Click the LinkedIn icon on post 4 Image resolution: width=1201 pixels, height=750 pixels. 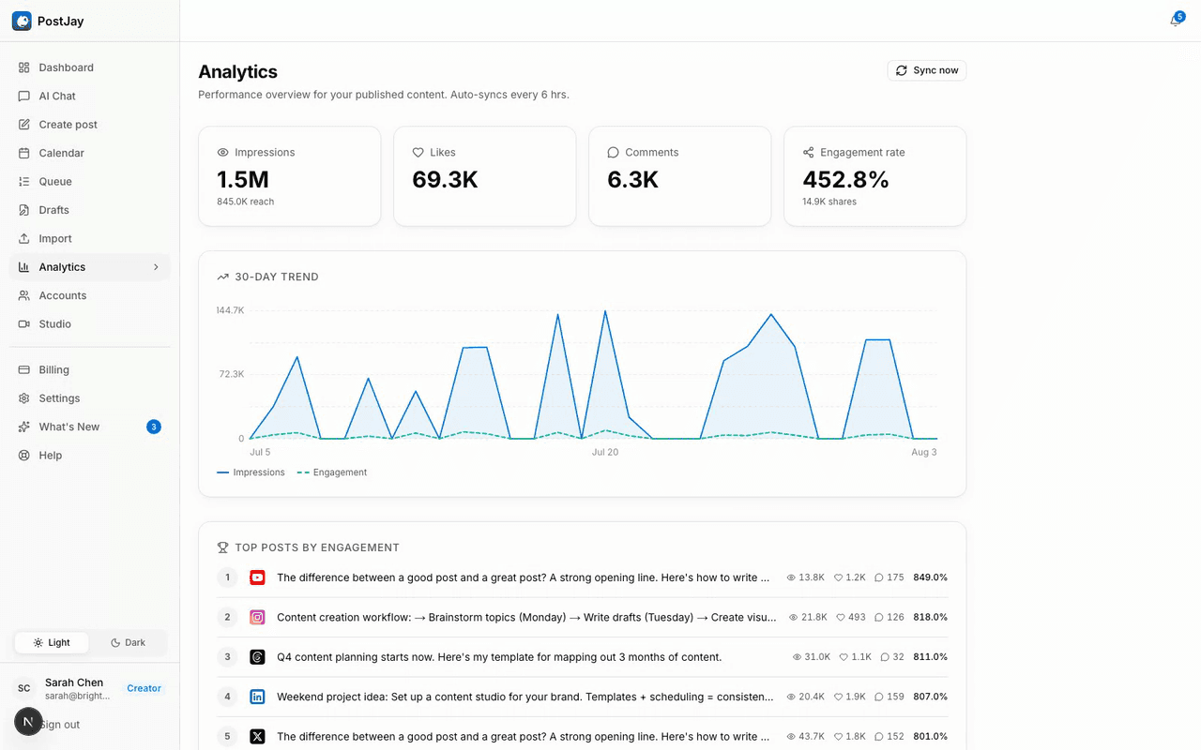257,697
